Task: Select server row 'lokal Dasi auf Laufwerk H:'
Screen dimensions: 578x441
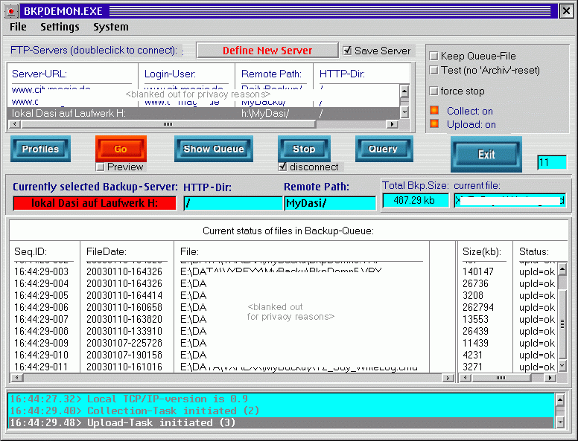Action: click(203, 113)
